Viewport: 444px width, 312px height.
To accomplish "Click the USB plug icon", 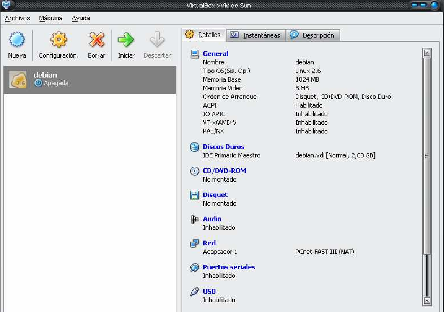I will tap(195, 291).
